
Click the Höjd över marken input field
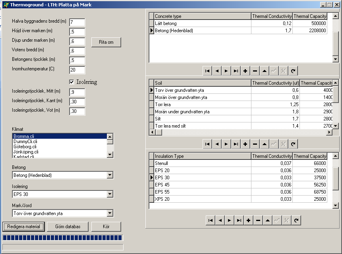(x=77, y=32)
